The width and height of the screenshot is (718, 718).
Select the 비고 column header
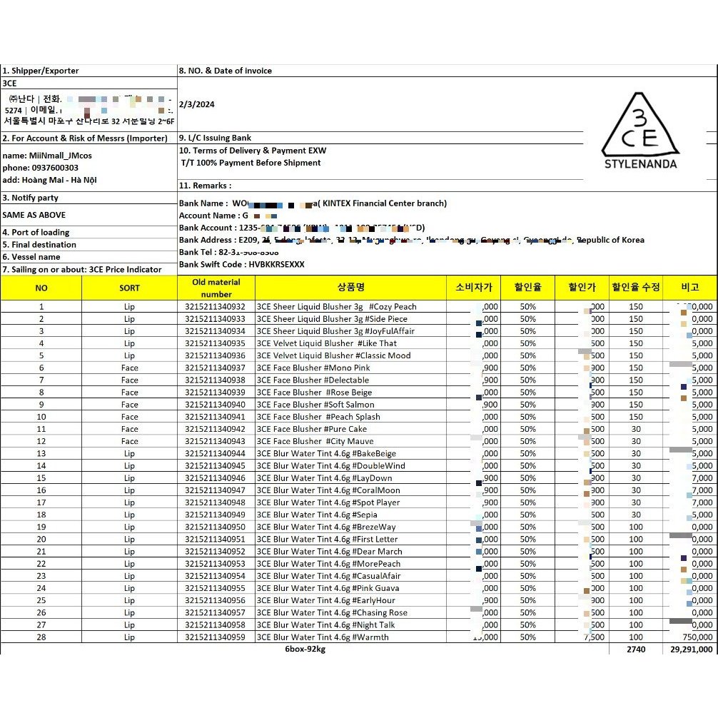pyautogui.click(x=690, y=288)
